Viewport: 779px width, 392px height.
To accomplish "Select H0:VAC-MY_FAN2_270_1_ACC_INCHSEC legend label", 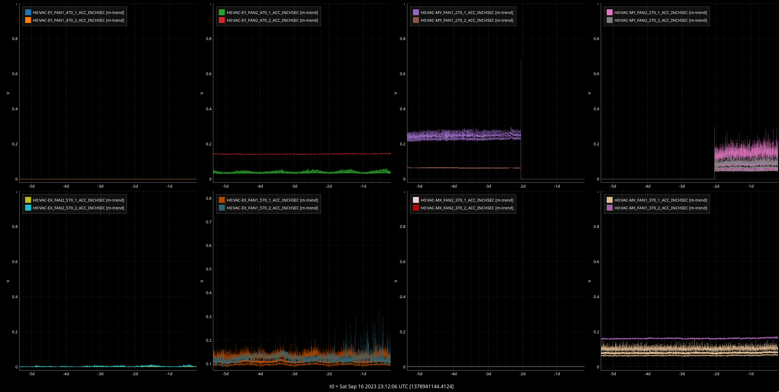I will (660, 13).
